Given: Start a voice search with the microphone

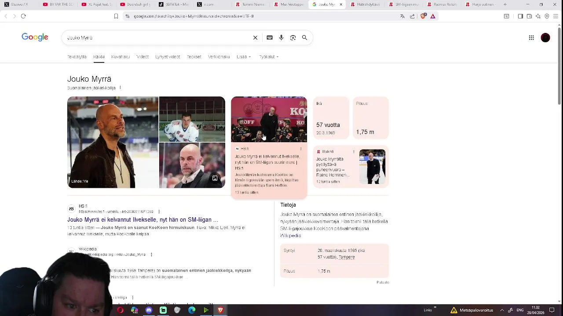Looking at the screenshot, I should [x=281, y=38].
